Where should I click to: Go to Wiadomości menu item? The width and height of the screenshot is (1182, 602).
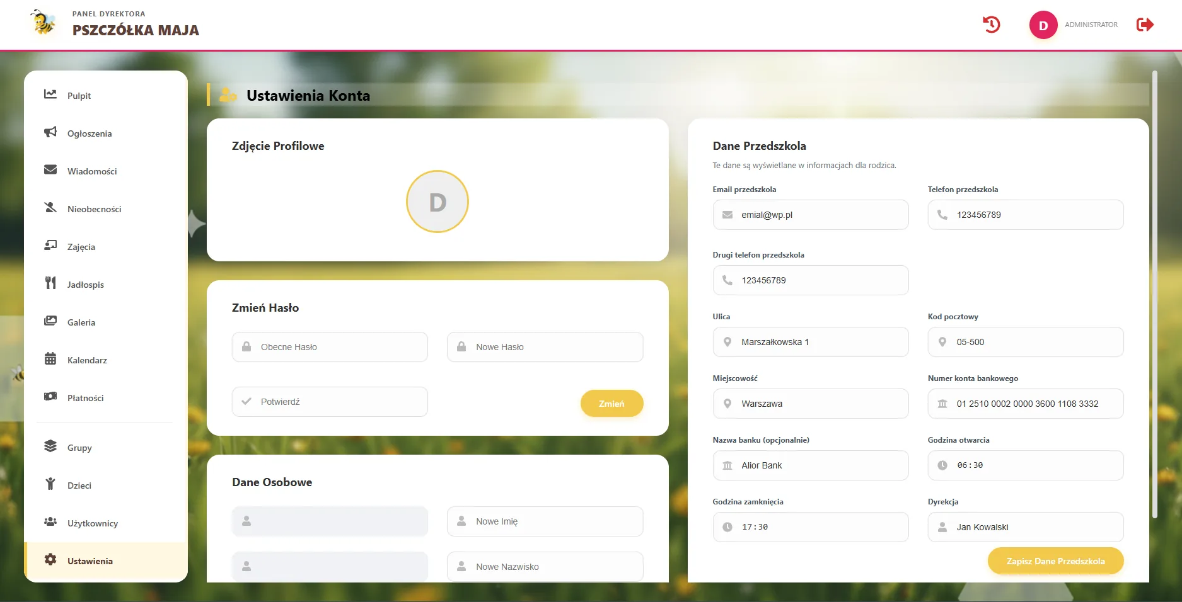106,171
